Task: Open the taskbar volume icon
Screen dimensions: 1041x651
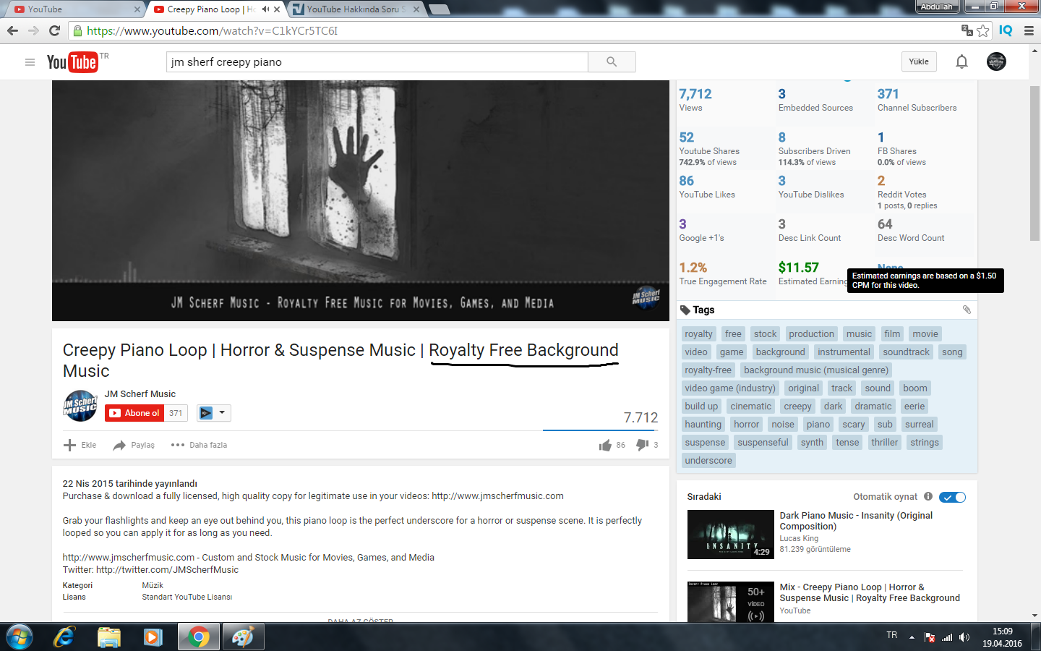Action: [x=964, y=637]
